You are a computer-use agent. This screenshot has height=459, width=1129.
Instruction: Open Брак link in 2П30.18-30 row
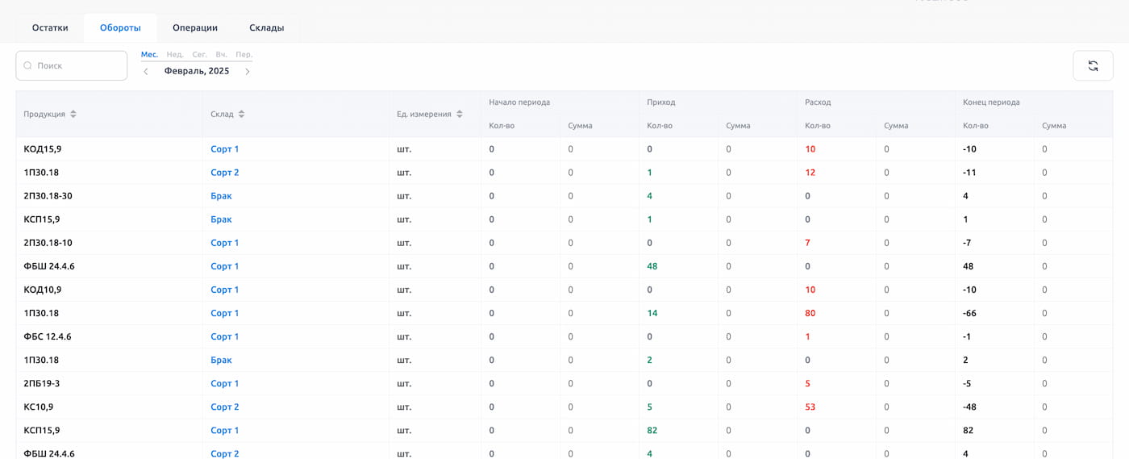pyautogui.click(x=221, y=196)
